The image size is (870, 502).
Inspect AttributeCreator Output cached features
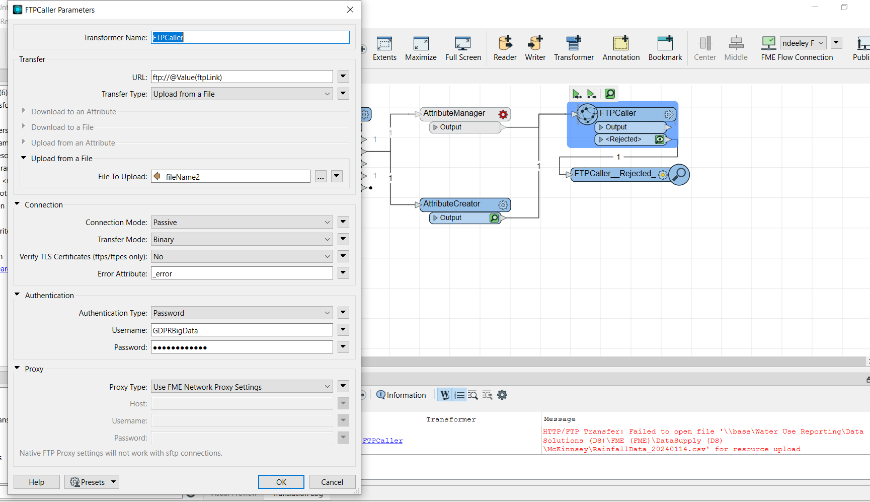coord(494,218)
